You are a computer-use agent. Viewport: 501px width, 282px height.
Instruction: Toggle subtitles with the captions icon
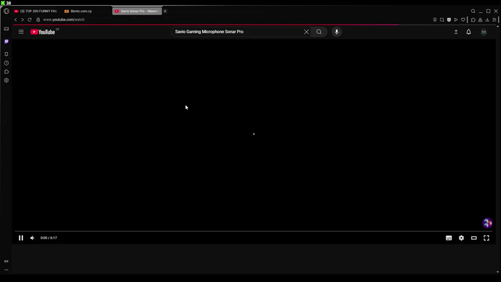(x=449, y=238)
